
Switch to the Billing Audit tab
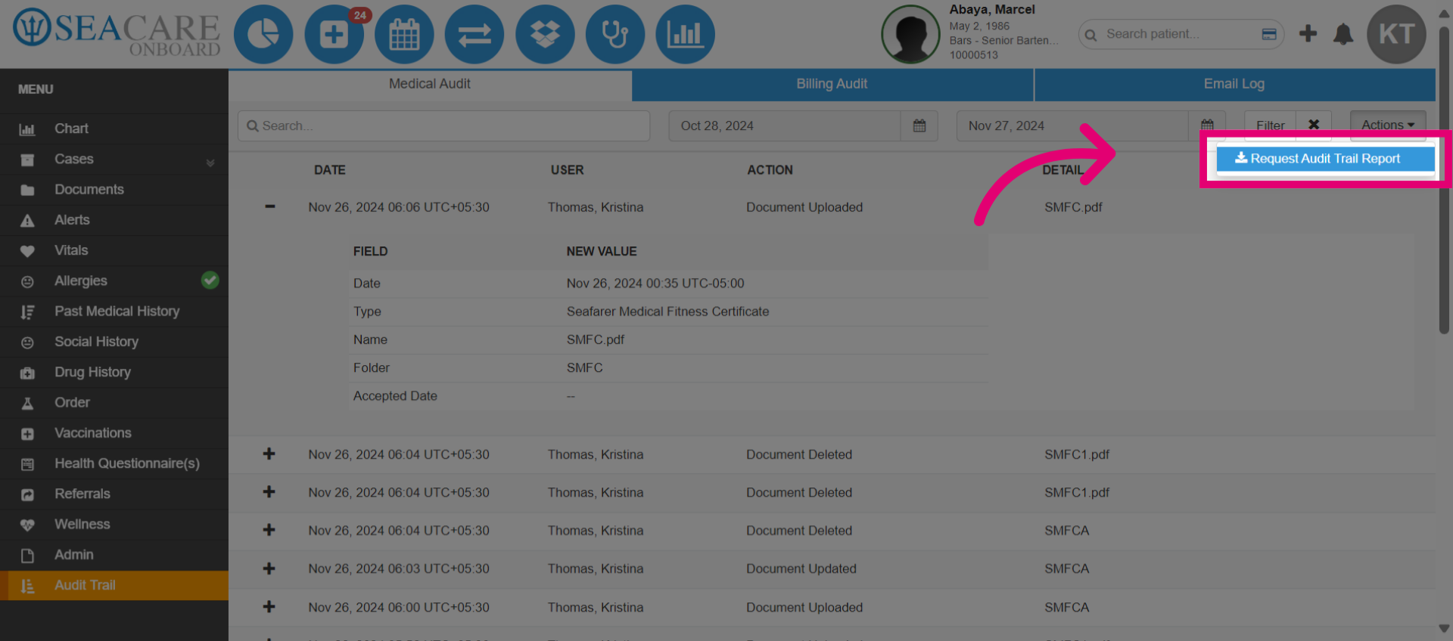click(832, 84)
